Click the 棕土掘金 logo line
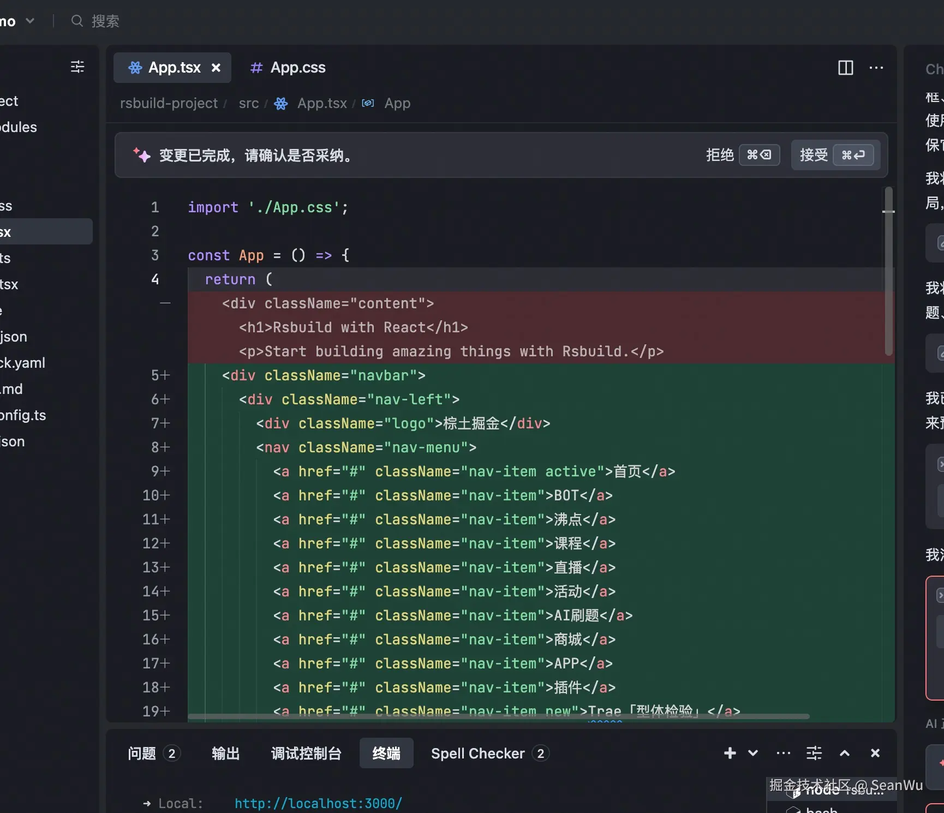 pyautogui.click(x=403, y=423)
